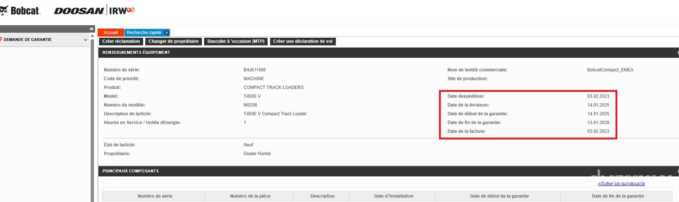Sort by Numéro de la pièce column

pyautogui.click(x=250, y=196)
